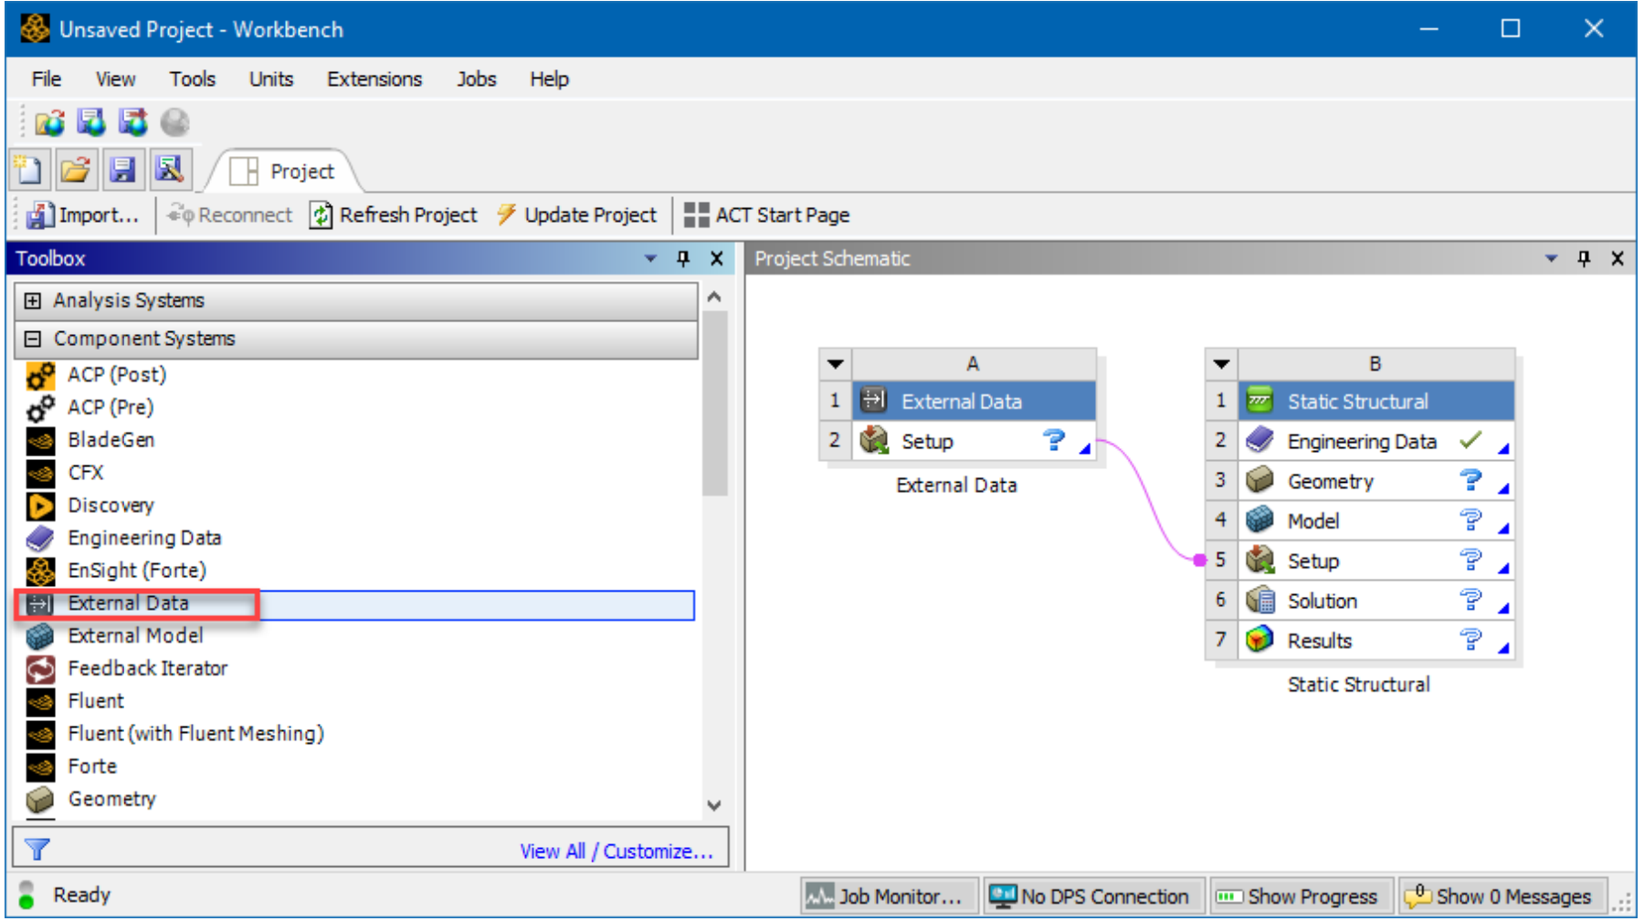The image size is (1644, 921).
Task: Pick Discovery in Component Systems
Action: click(x=111, y=506)
